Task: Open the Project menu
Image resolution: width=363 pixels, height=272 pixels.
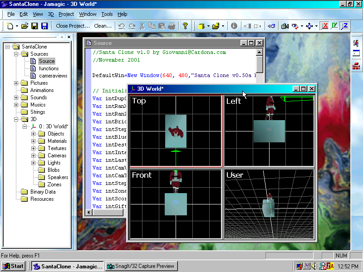Action: pyautogui.click(x=66, y=14)
